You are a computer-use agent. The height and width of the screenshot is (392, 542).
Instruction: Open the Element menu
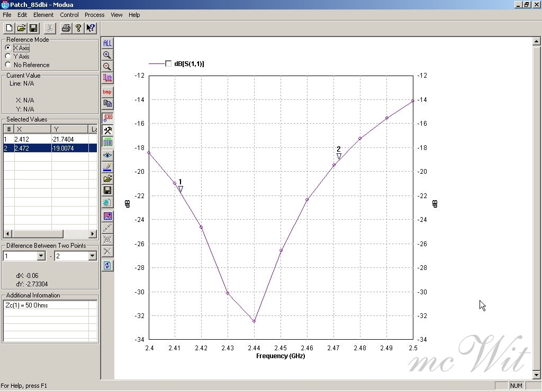click(43, 15)
